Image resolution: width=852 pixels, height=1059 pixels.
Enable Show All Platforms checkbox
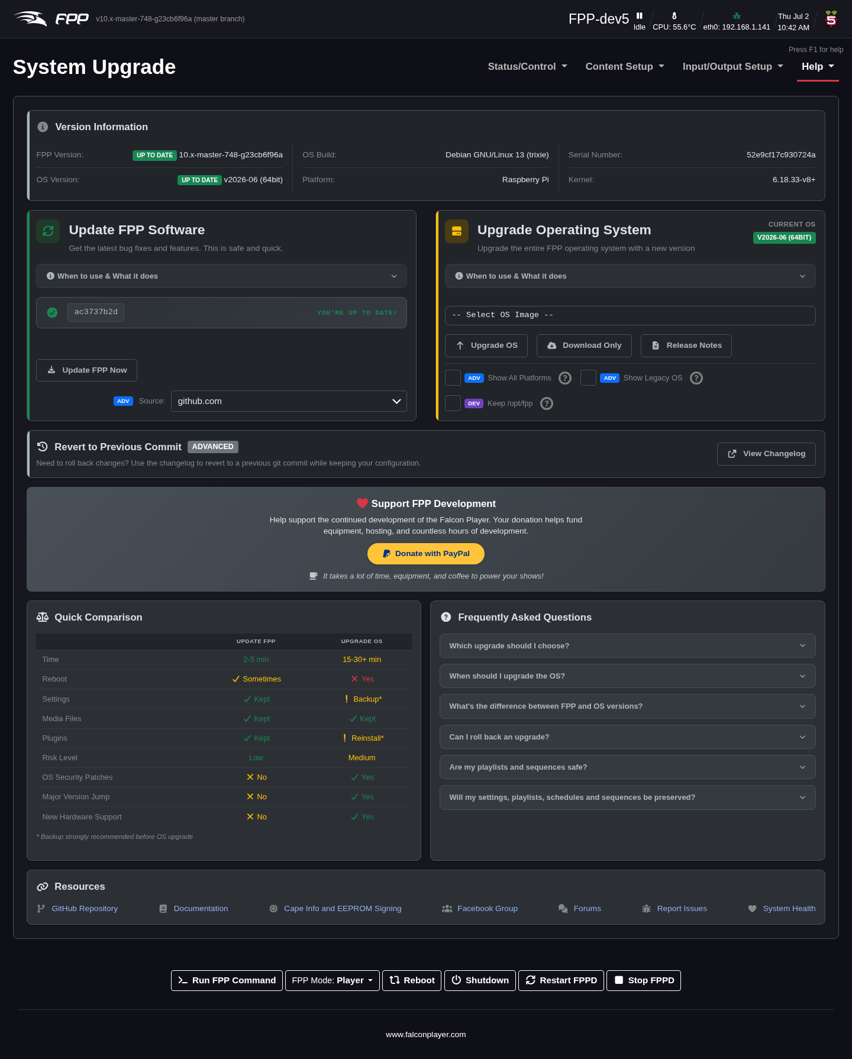click(453, 378)
